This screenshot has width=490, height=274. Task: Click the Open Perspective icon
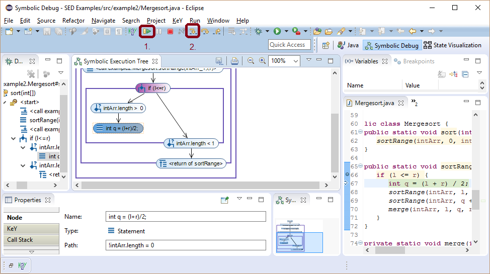coord(325,45)
